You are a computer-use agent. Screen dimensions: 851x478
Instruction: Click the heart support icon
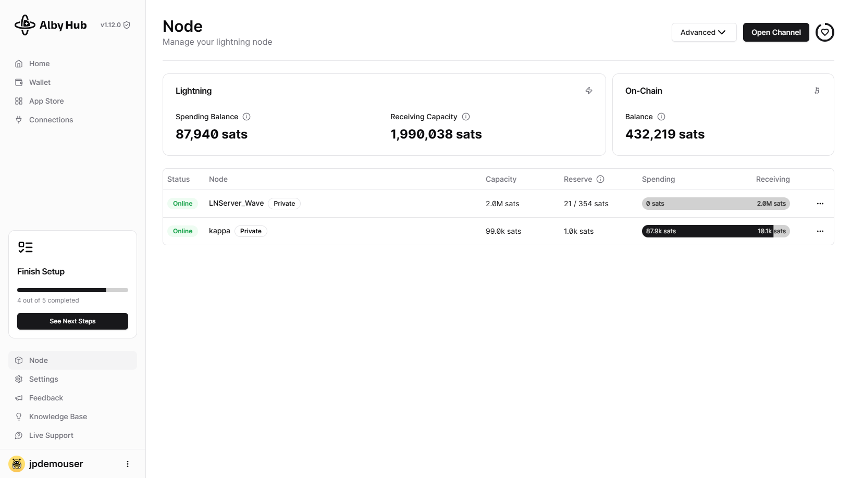click(824, 32)
